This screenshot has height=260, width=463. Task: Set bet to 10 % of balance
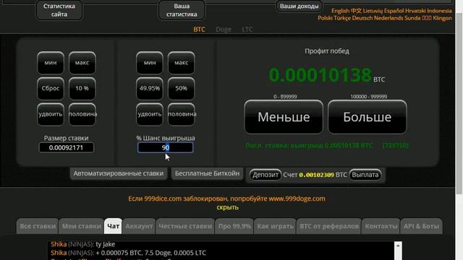[82, 88]
